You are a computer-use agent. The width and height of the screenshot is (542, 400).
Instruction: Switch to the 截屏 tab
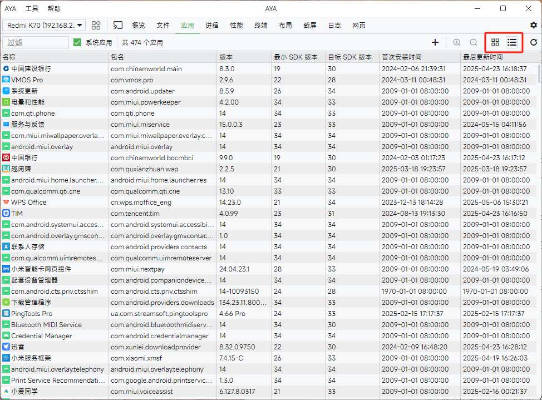pos(310,25)
